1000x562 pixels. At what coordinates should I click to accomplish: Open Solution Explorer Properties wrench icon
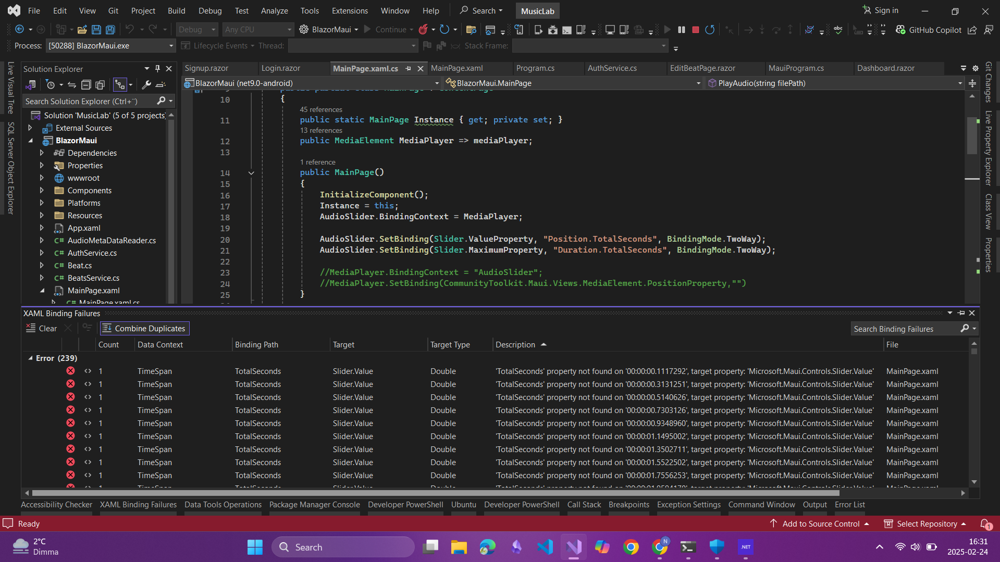tap(146, 84)
